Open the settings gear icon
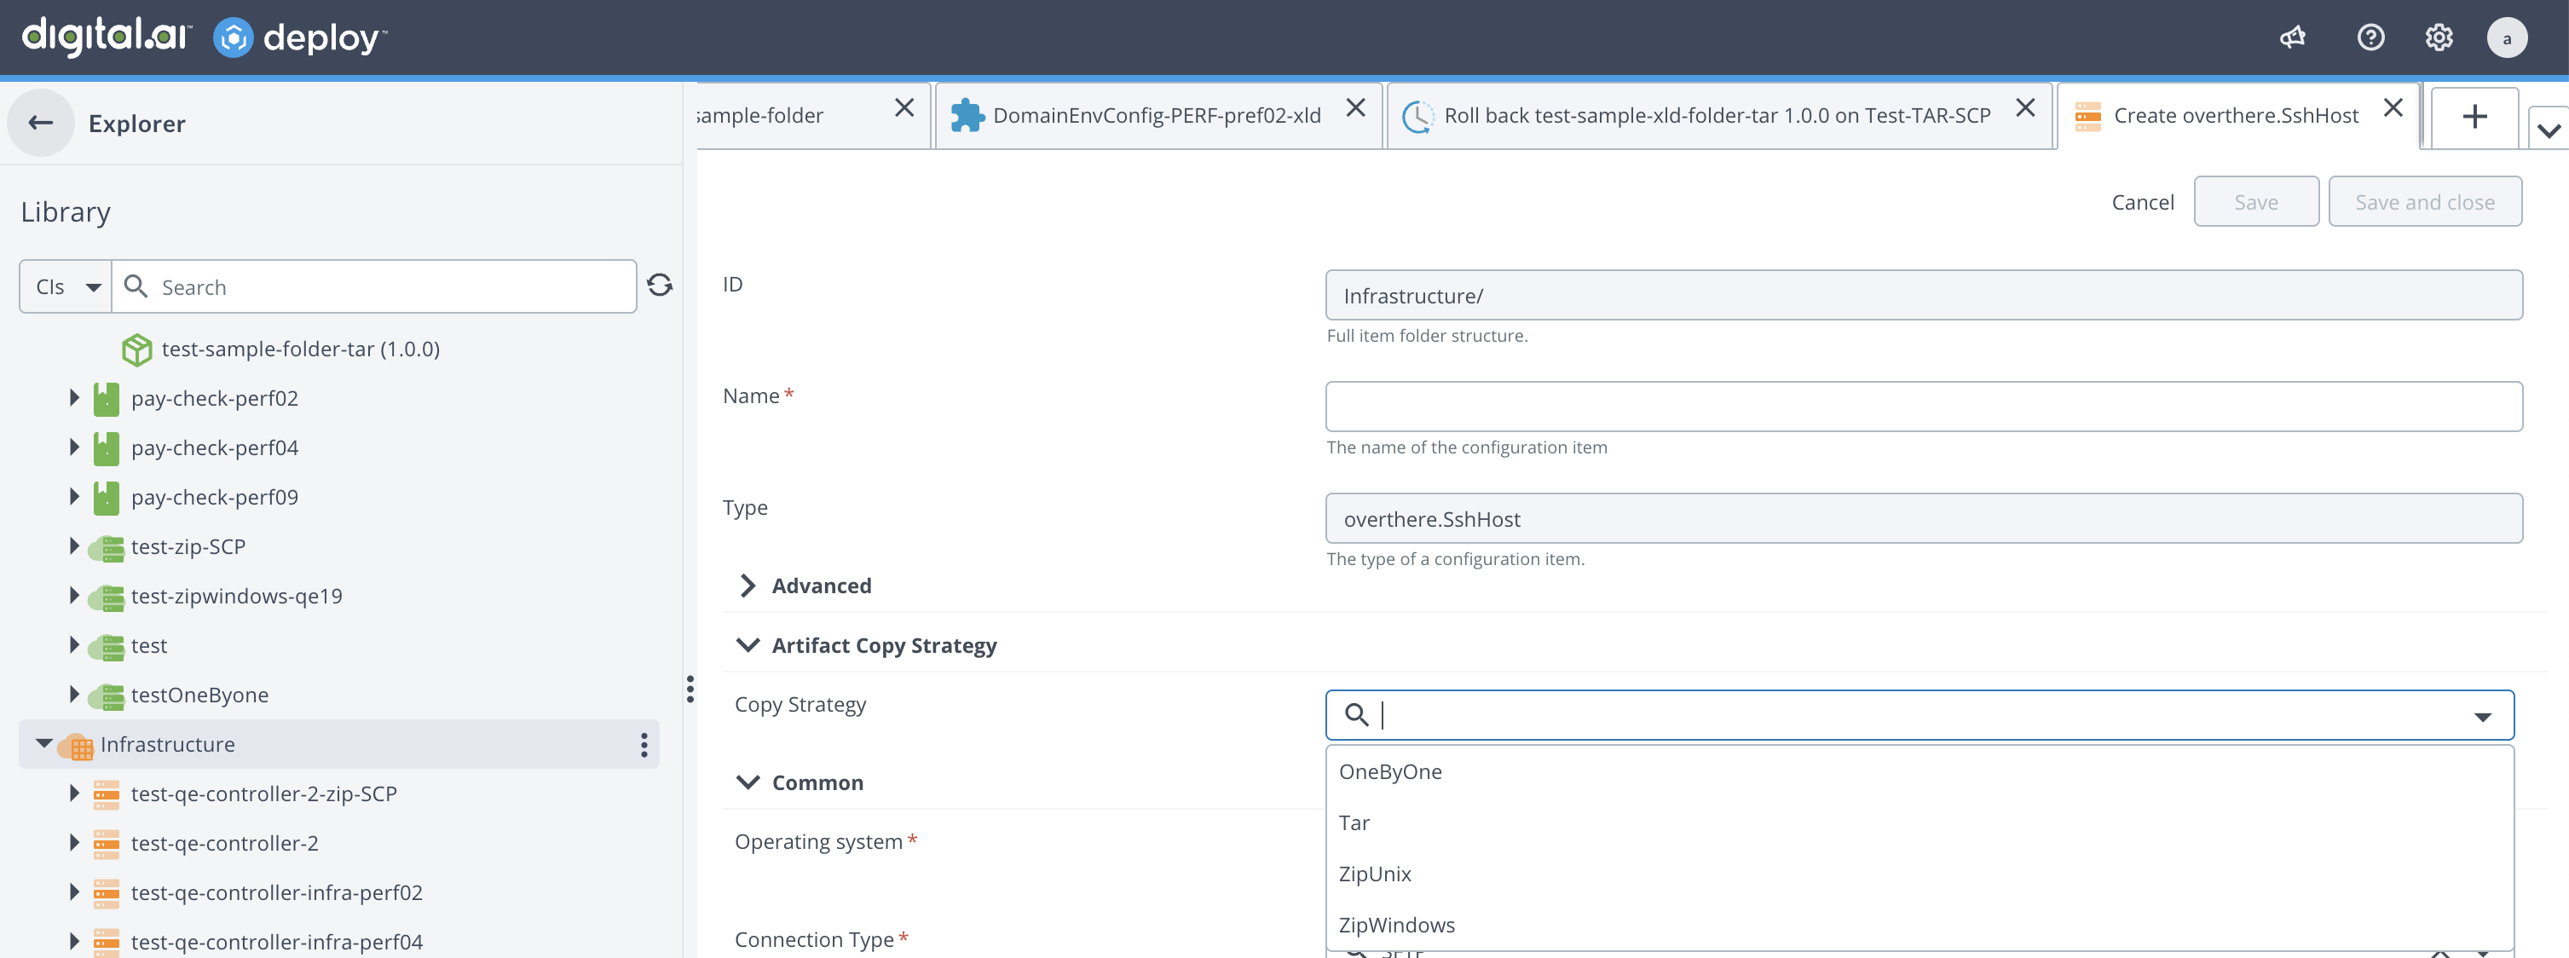Viewport: 2569px width, 958px height. [2439, 38]
